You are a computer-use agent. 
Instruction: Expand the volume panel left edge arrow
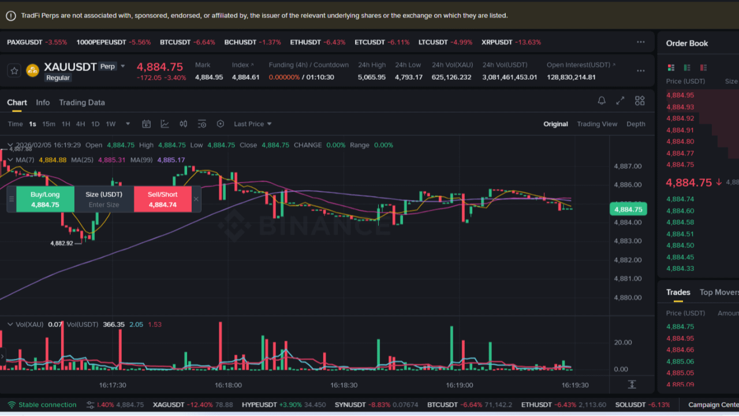point(2,357)
